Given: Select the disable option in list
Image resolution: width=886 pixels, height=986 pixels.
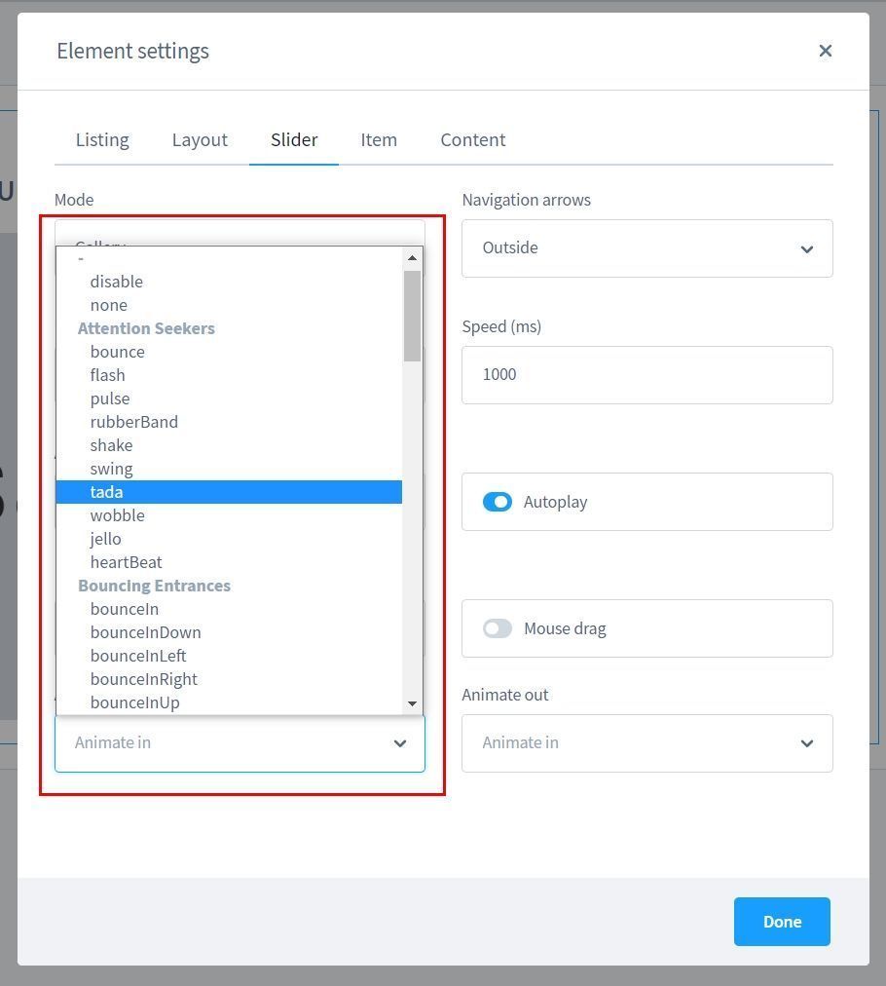Looking at the screenshot, I should pyautogui.click(x=117, y=282).
